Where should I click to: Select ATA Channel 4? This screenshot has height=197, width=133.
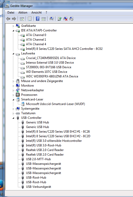36,44
